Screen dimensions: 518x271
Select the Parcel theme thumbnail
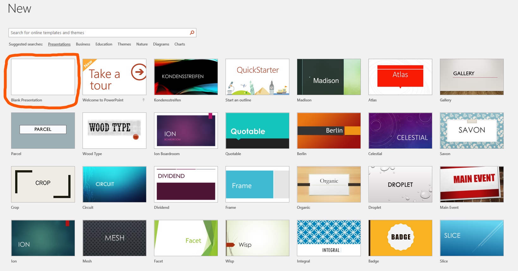point(43,130)
